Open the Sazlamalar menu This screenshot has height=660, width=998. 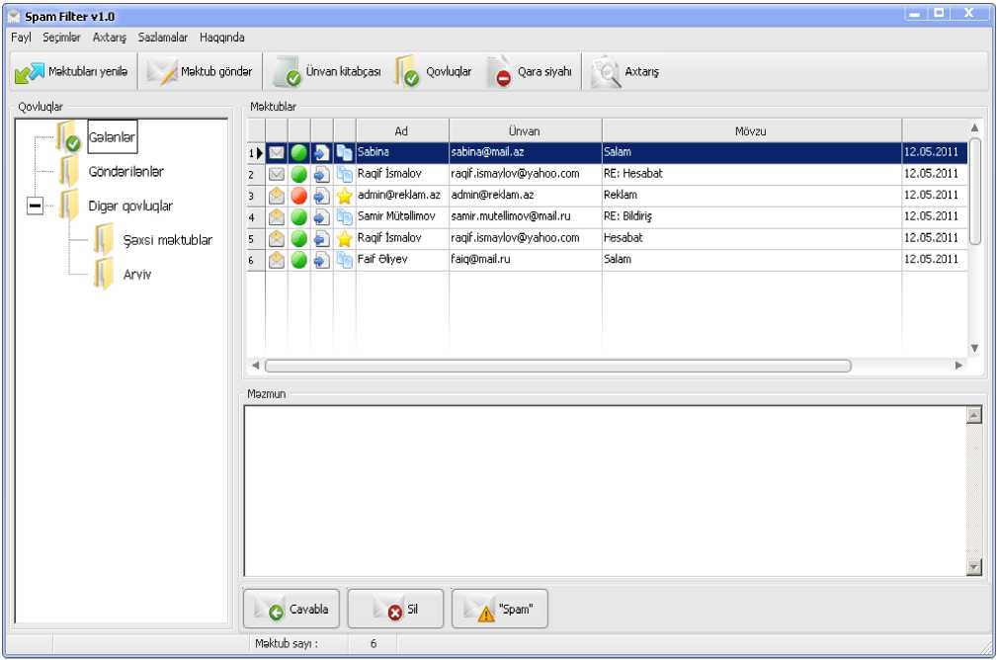pos(164,38)
